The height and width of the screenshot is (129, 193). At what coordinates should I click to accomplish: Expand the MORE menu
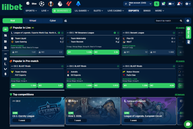click(160, 11)
